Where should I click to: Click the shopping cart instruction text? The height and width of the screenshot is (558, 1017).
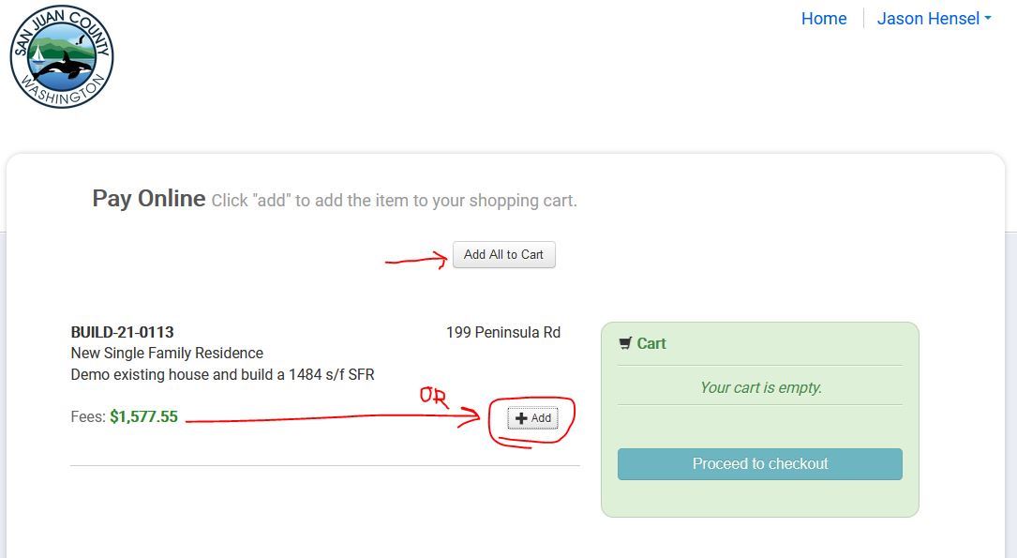(x=394, y=201)
